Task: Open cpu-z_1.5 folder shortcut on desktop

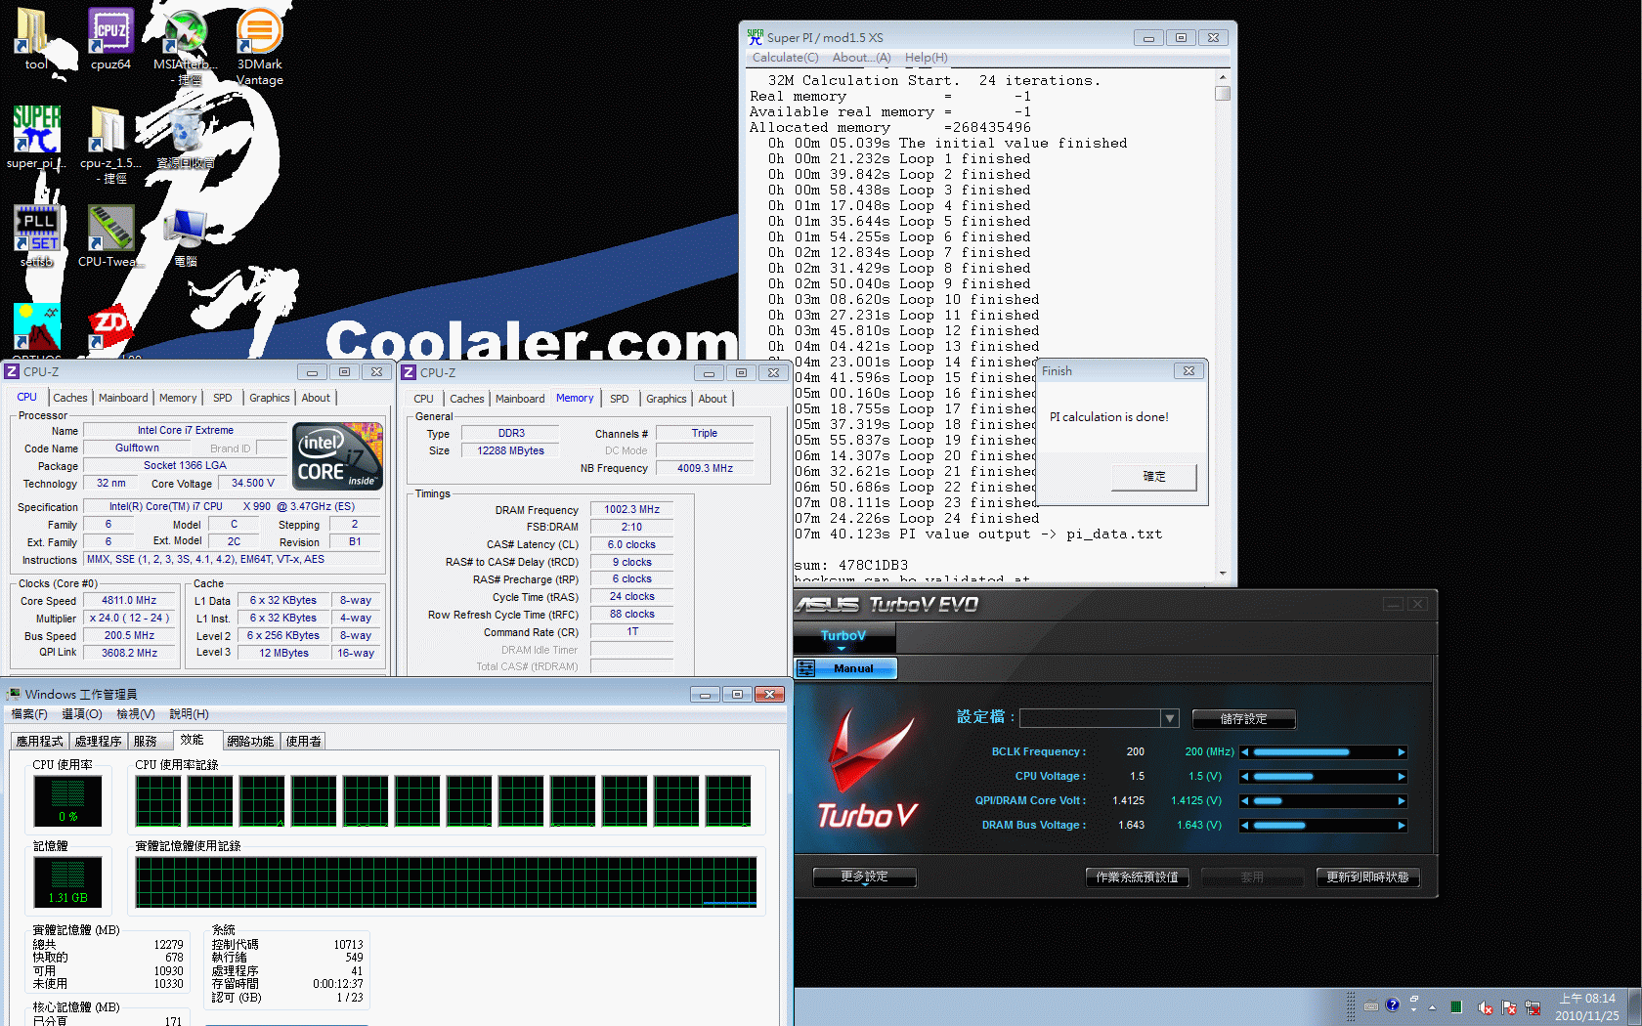Action: [110, 145]
